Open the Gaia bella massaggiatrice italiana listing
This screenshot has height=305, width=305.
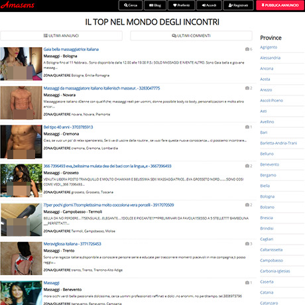click(x=71, y=49)
